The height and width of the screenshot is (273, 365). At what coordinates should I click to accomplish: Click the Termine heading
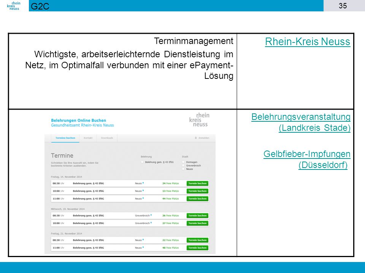click(x=62, y=155)
